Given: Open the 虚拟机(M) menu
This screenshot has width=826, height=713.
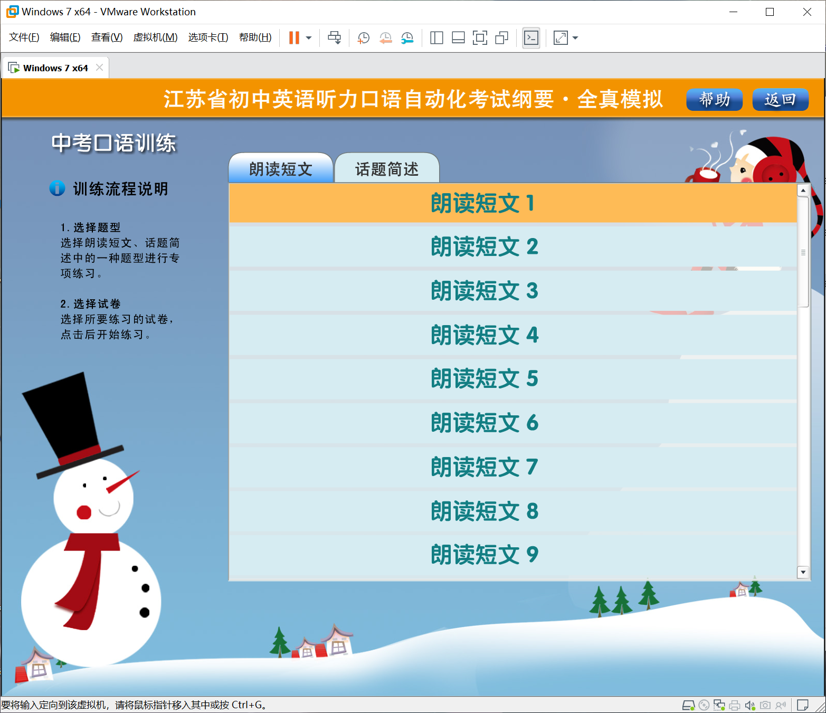Looking at the screenshot, I should [155, 37].
